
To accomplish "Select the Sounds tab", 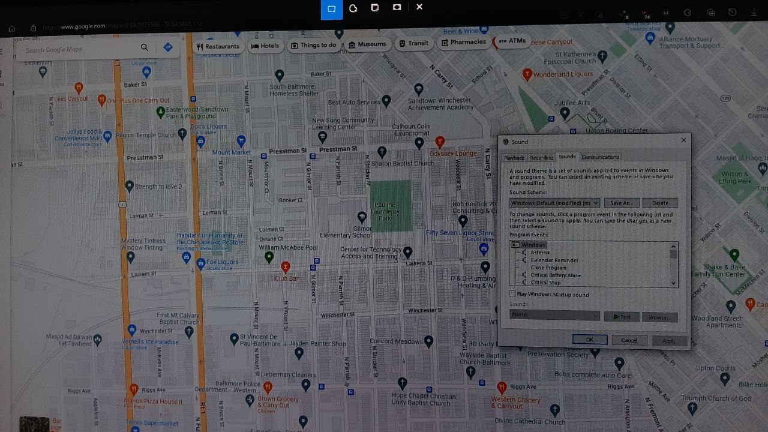I will coord(567,157).
